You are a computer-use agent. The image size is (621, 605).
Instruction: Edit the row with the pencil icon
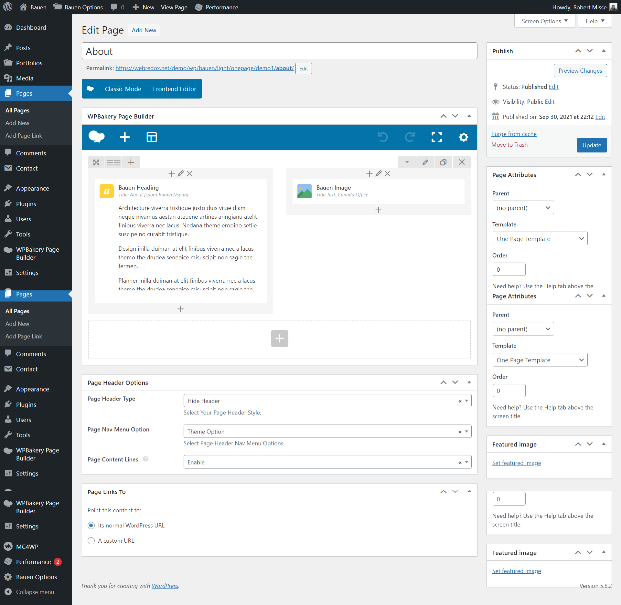[425, 162]
